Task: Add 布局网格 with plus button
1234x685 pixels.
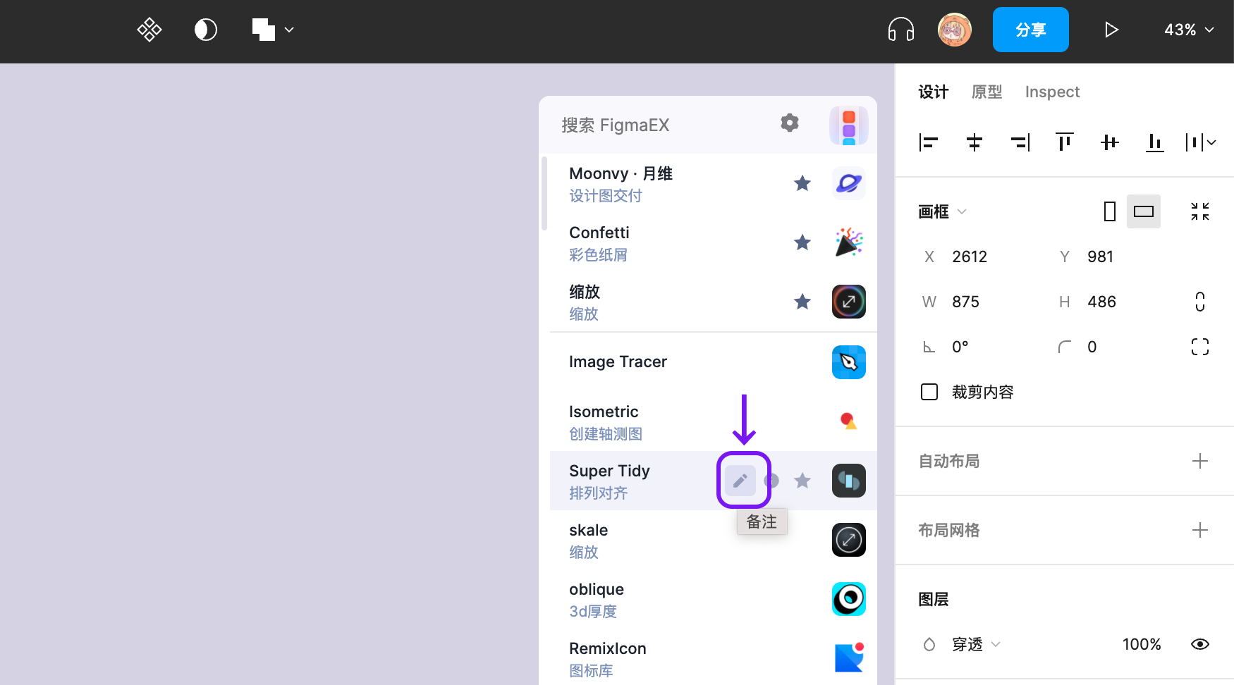Action: (x=1200, y=530)
